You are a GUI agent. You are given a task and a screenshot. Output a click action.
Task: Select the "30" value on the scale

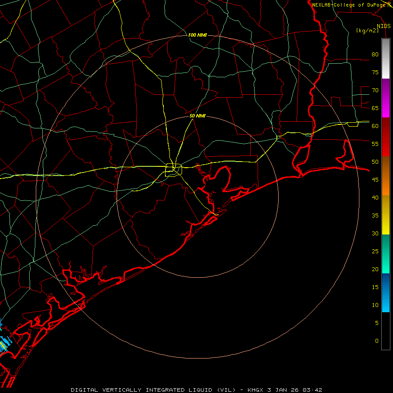tap(375, 233)
